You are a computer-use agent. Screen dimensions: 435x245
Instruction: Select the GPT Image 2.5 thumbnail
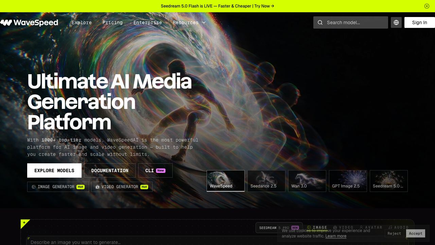coord(348,181)
